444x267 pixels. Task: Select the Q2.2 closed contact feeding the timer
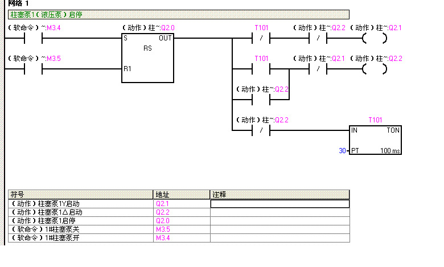pos(261,131)
